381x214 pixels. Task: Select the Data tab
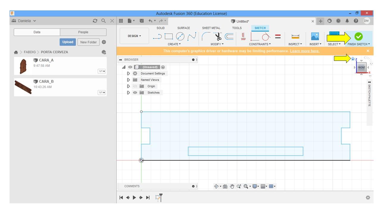click(37, 32)
